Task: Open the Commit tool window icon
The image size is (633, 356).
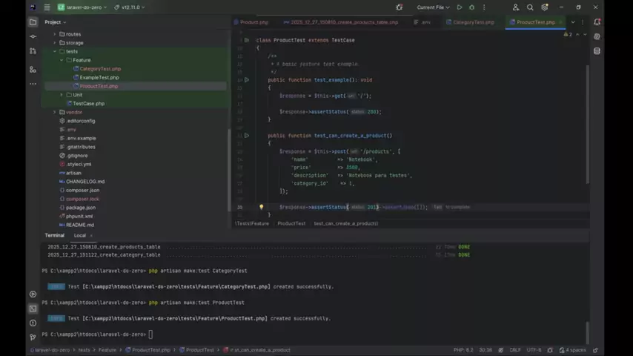Action: click(x=33, y=36)
